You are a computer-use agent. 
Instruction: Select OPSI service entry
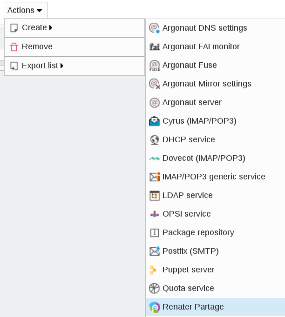215,214
